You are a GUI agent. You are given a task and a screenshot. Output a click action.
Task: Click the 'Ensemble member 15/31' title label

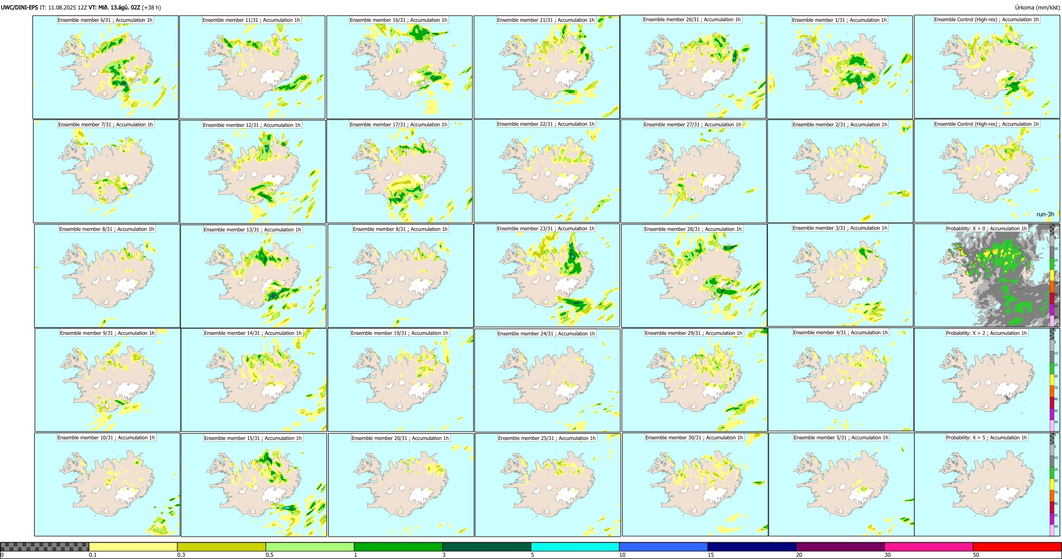pos(253,438)
